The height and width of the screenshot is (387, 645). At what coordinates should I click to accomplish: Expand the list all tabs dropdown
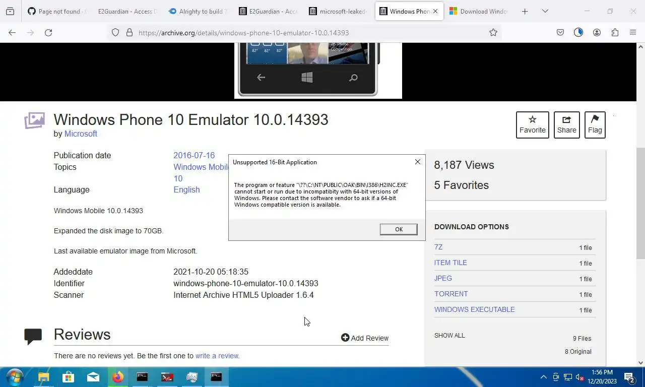point(545,11)
